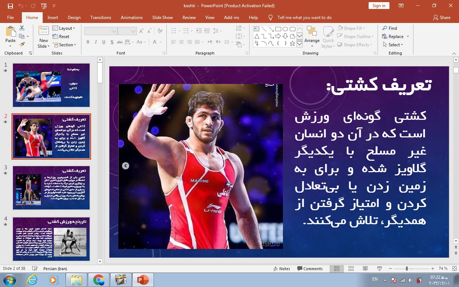
Task: Switch to Reading View in the status bar
Action: click(365, 269)
